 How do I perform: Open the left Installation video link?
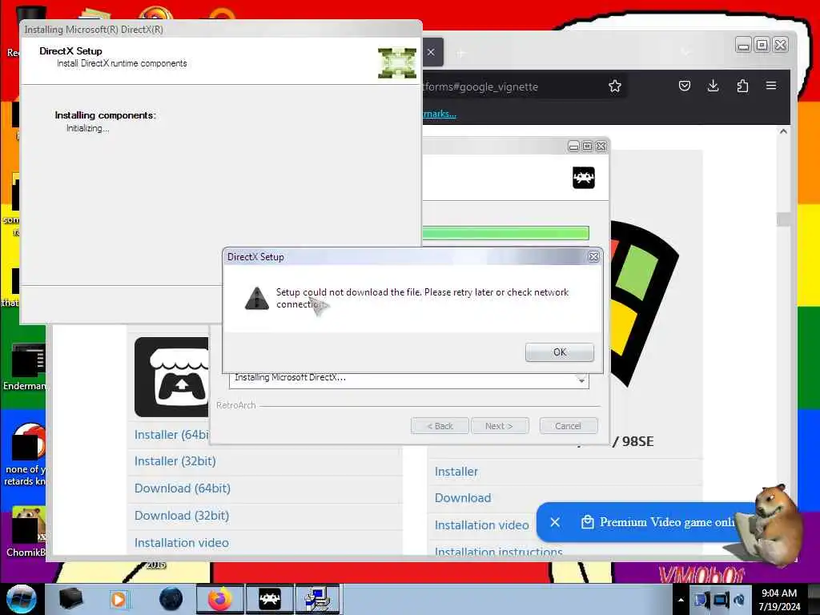click(x=182, y=543)
